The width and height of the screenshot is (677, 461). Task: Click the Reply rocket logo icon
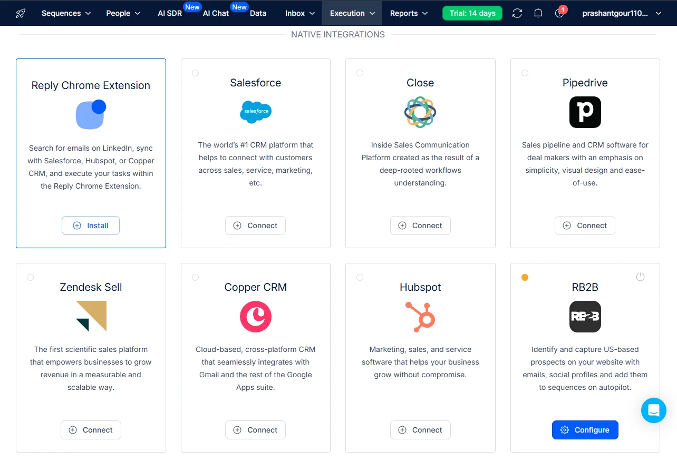tap(21, 13)
